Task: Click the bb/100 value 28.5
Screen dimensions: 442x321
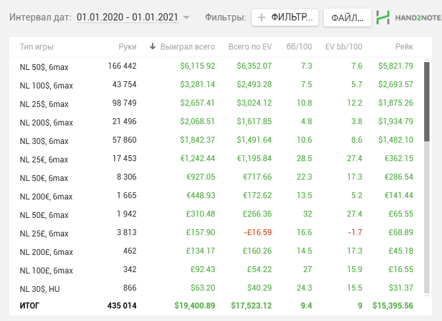Action: (x=304, y=159)
